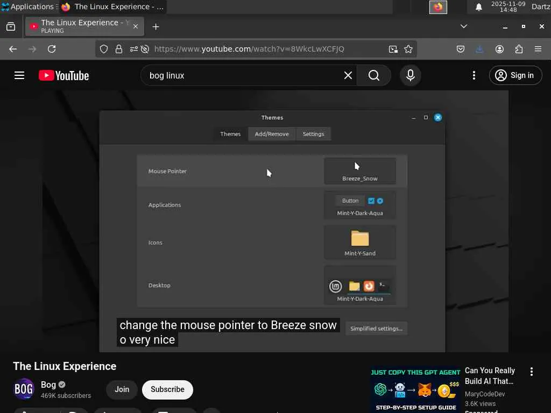Viewport: 551px width, 413px height.
Task: Save page to Pocket
Action: pyautogui.click(x=461, y=49)
